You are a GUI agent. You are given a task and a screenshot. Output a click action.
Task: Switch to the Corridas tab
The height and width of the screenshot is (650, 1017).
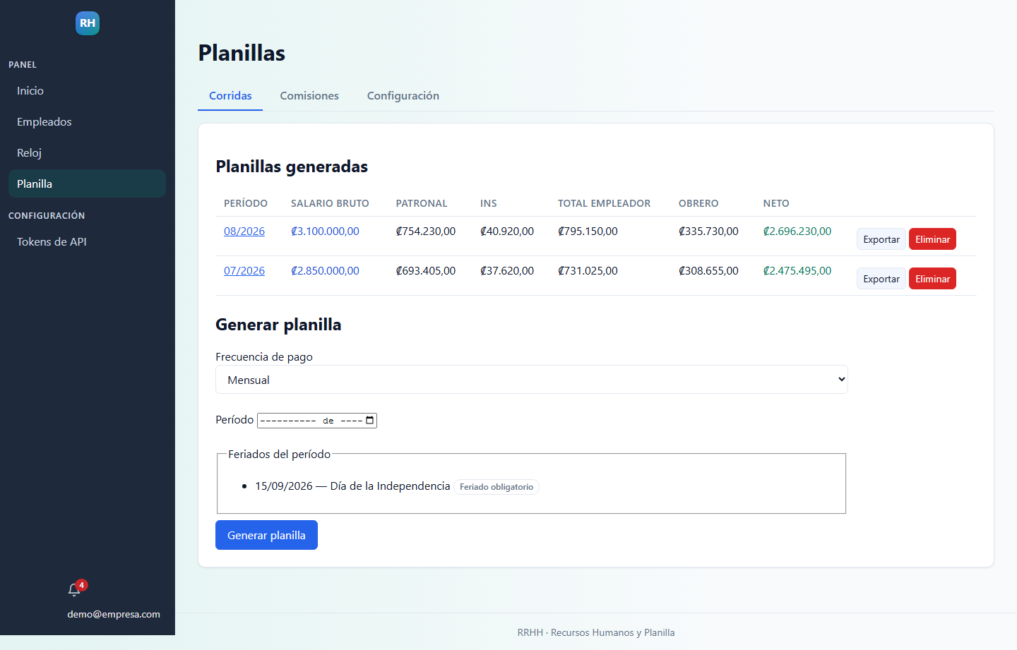[230, 96]
